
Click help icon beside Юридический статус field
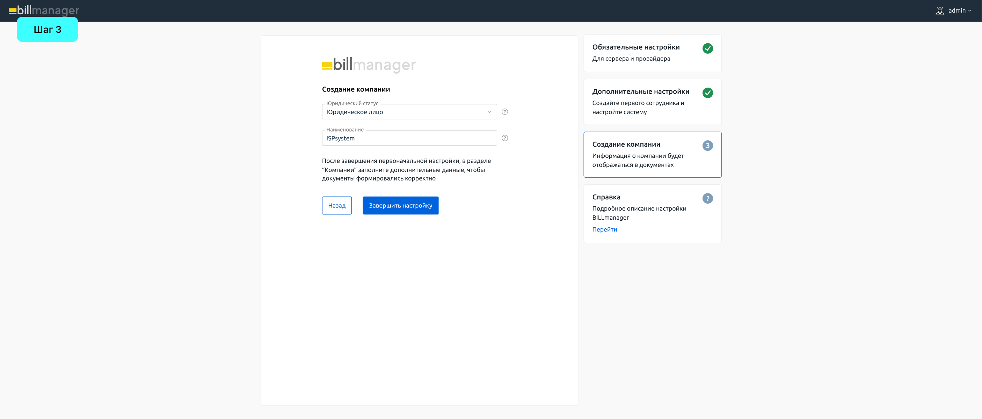(505, 112)
